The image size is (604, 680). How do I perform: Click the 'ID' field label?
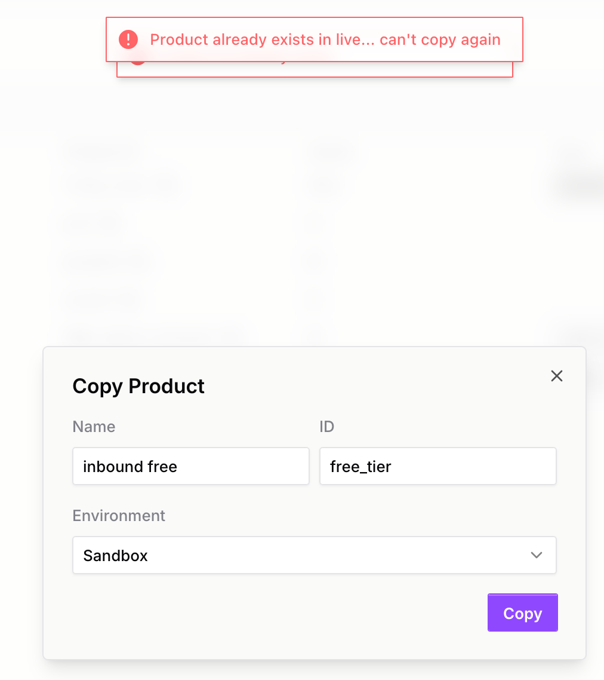click(326, 427)
